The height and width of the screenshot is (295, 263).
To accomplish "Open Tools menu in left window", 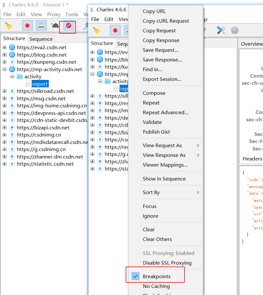I will point(72,15).
